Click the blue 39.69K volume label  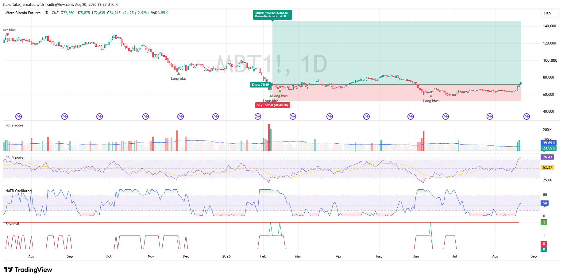[x=549, y=143]
